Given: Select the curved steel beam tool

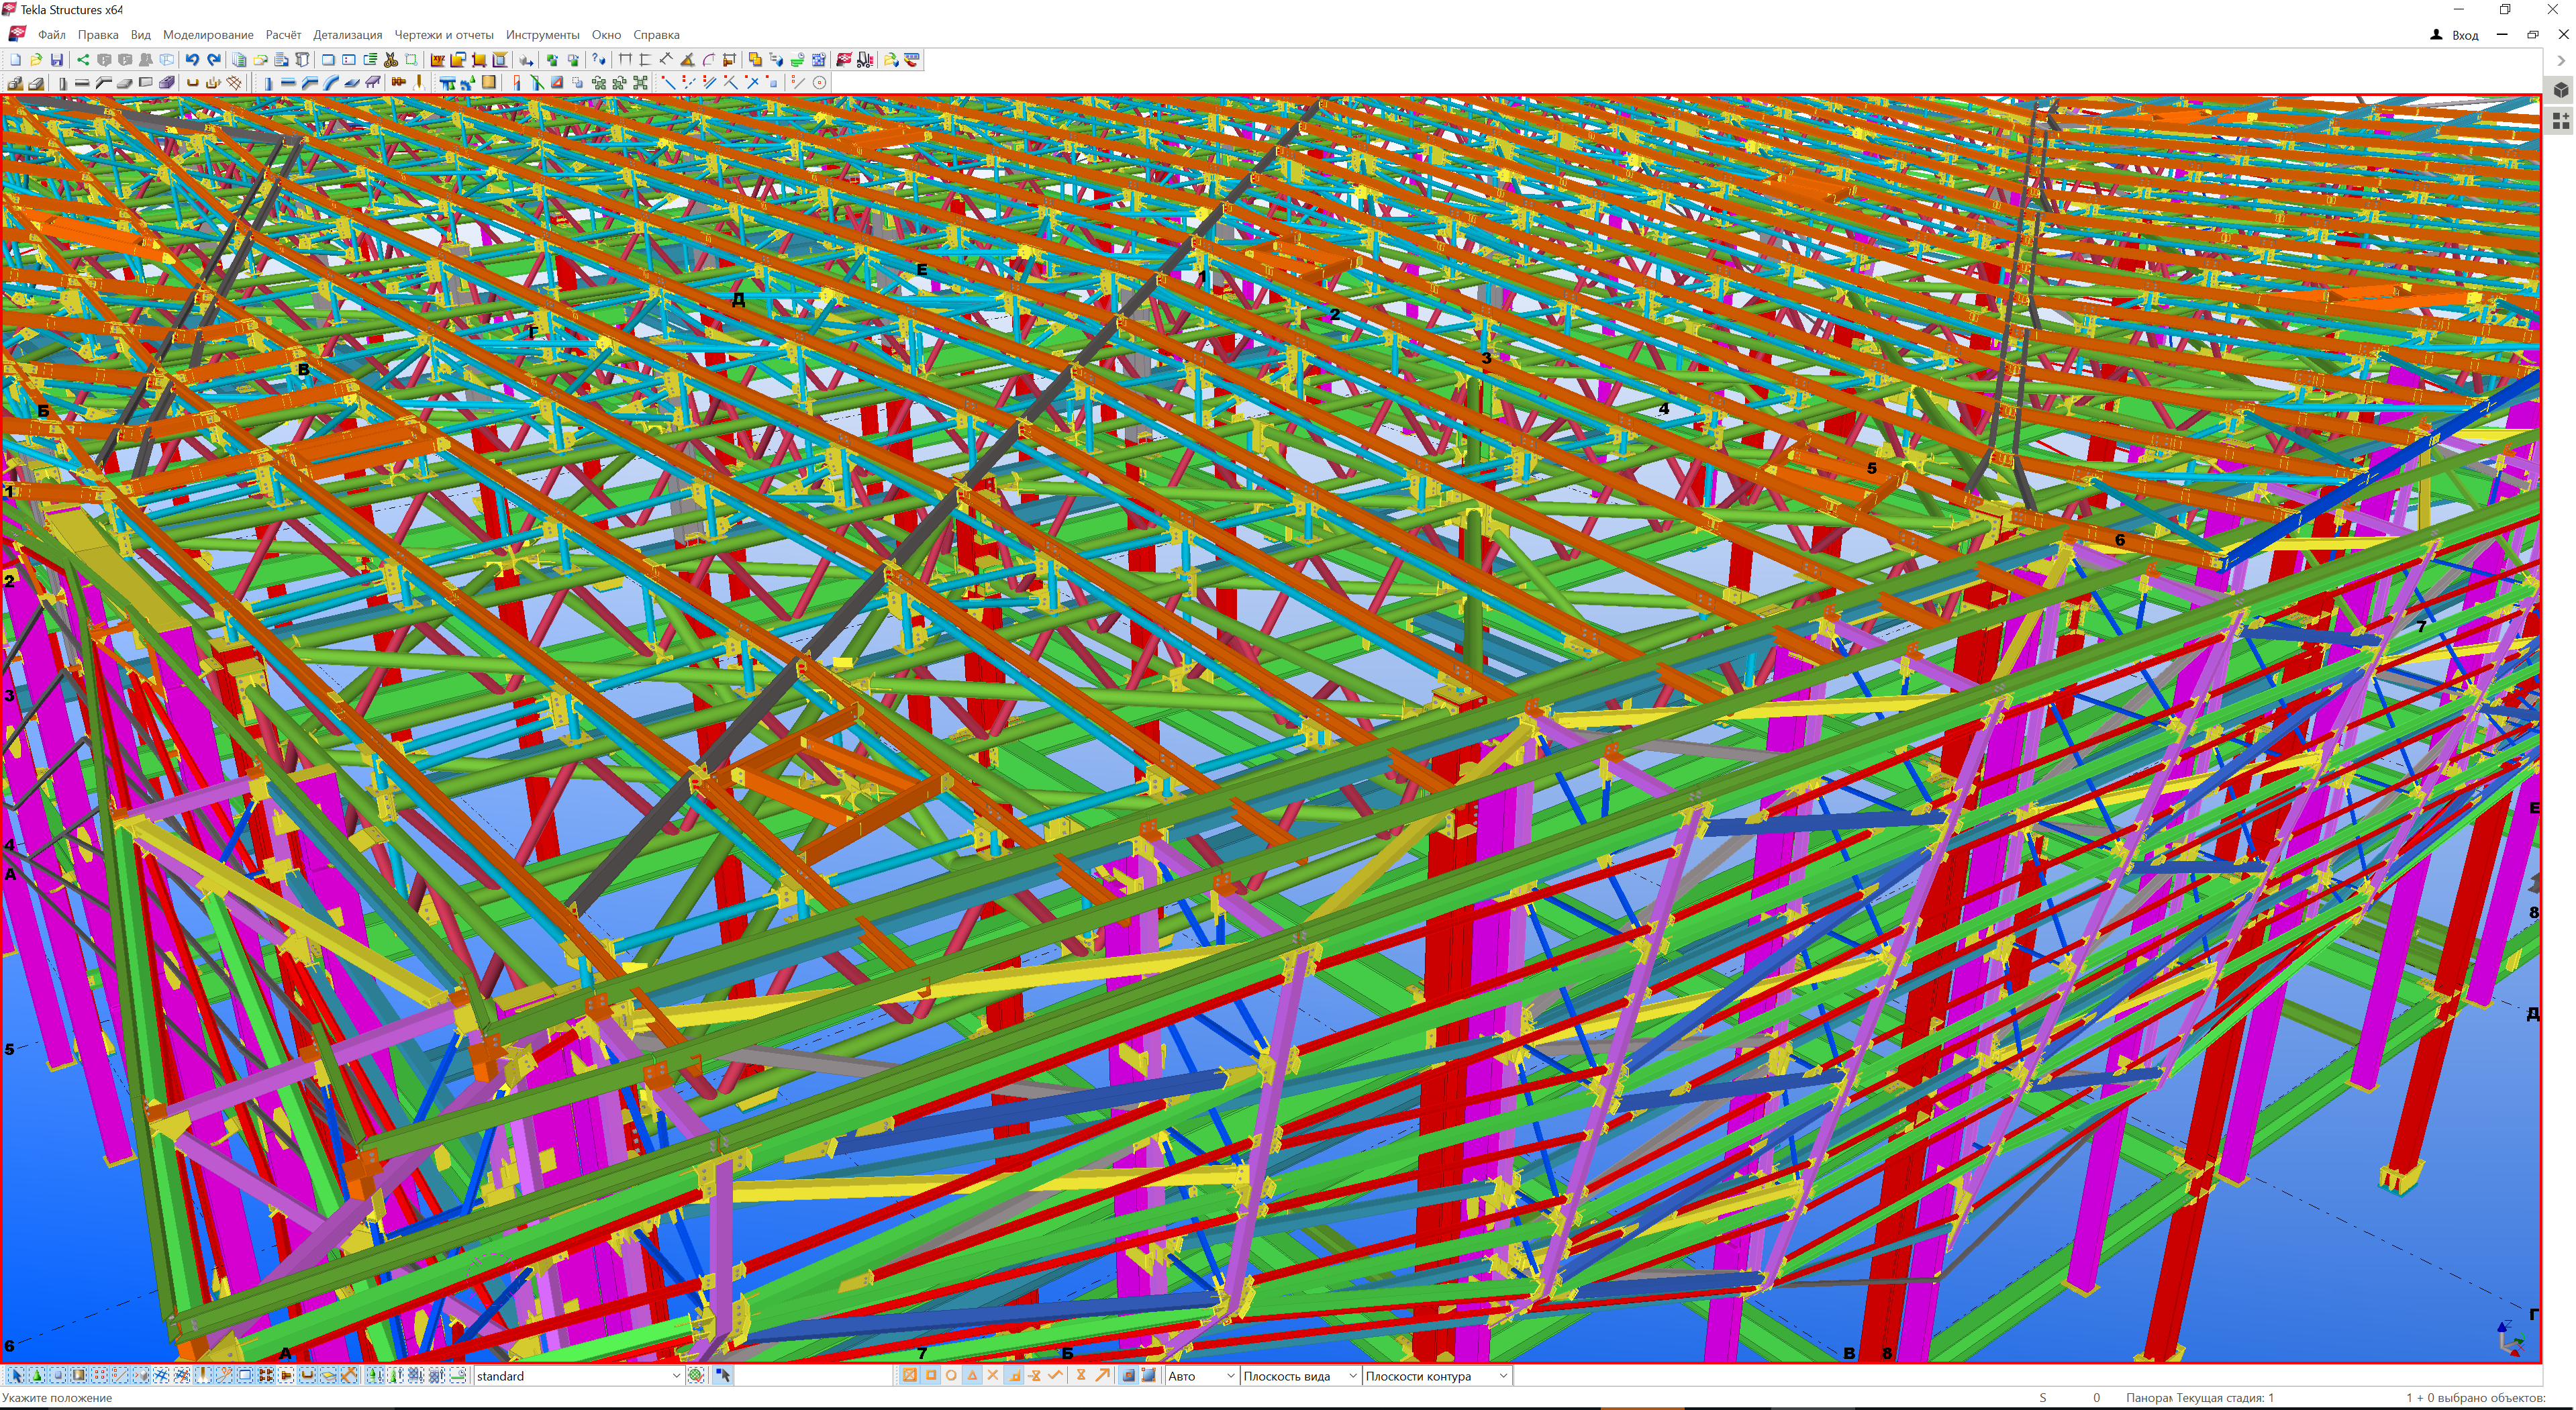Looking at the screenshot, I should [x=330, y=83].
